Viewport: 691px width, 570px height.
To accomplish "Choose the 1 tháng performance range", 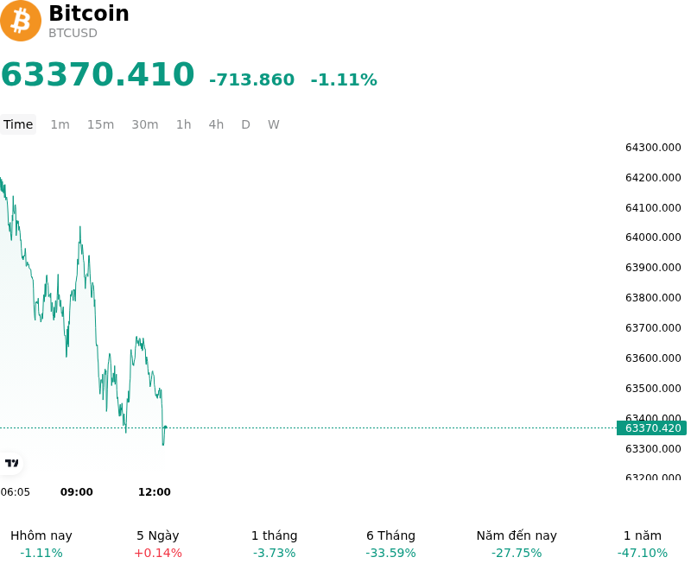I will pos(274,544).
